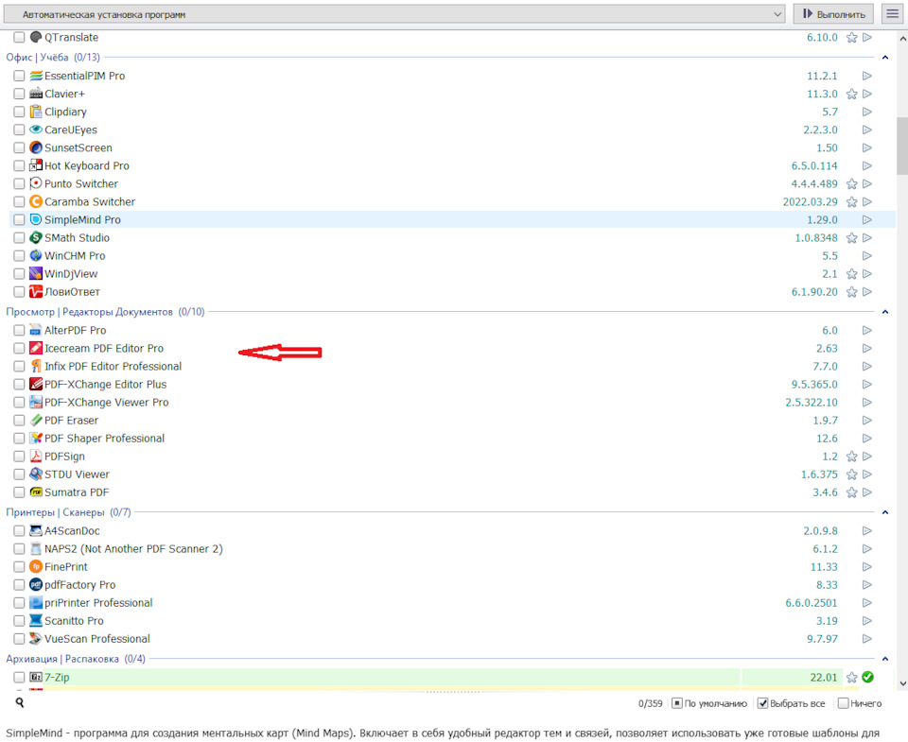Toggle the 'По умолчанию' checkbox
The width and height of the screenshot is (908, 742).
coord(677,704)
